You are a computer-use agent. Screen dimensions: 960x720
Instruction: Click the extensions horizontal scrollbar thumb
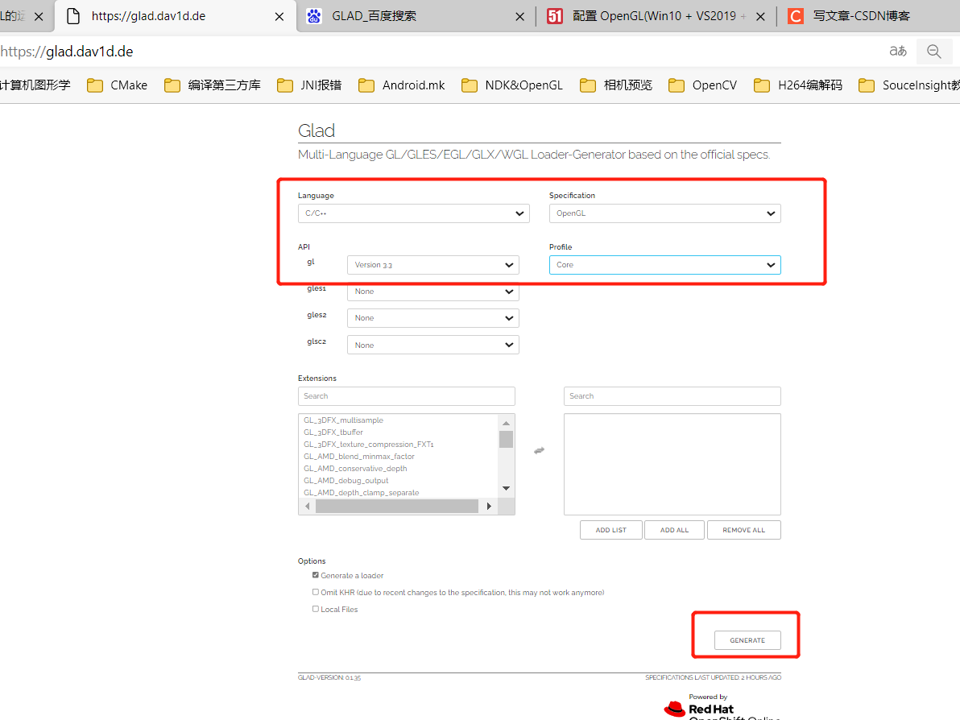coord(397,507)
